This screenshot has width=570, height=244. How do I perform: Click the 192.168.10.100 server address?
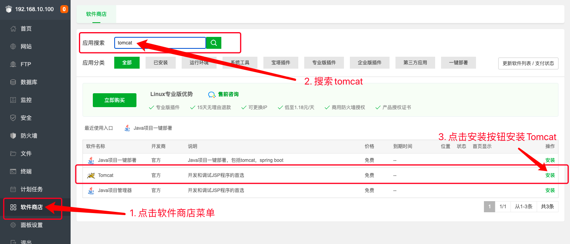[x=35, y=9]
